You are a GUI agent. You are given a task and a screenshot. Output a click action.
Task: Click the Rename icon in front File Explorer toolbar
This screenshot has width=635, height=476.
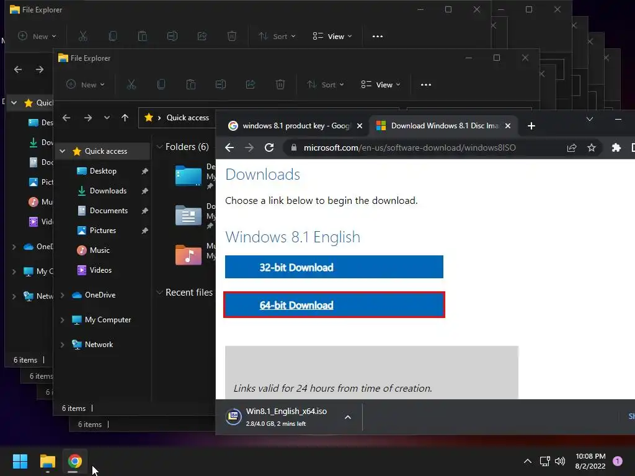coord(221,84)
